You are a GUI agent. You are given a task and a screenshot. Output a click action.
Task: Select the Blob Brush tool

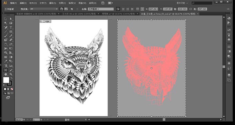(6, 40)
